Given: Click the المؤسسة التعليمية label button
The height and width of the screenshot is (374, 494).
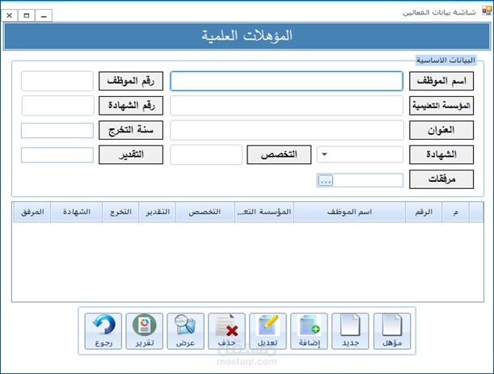Looking at the screenshot, I should click(x=441, y=106).
